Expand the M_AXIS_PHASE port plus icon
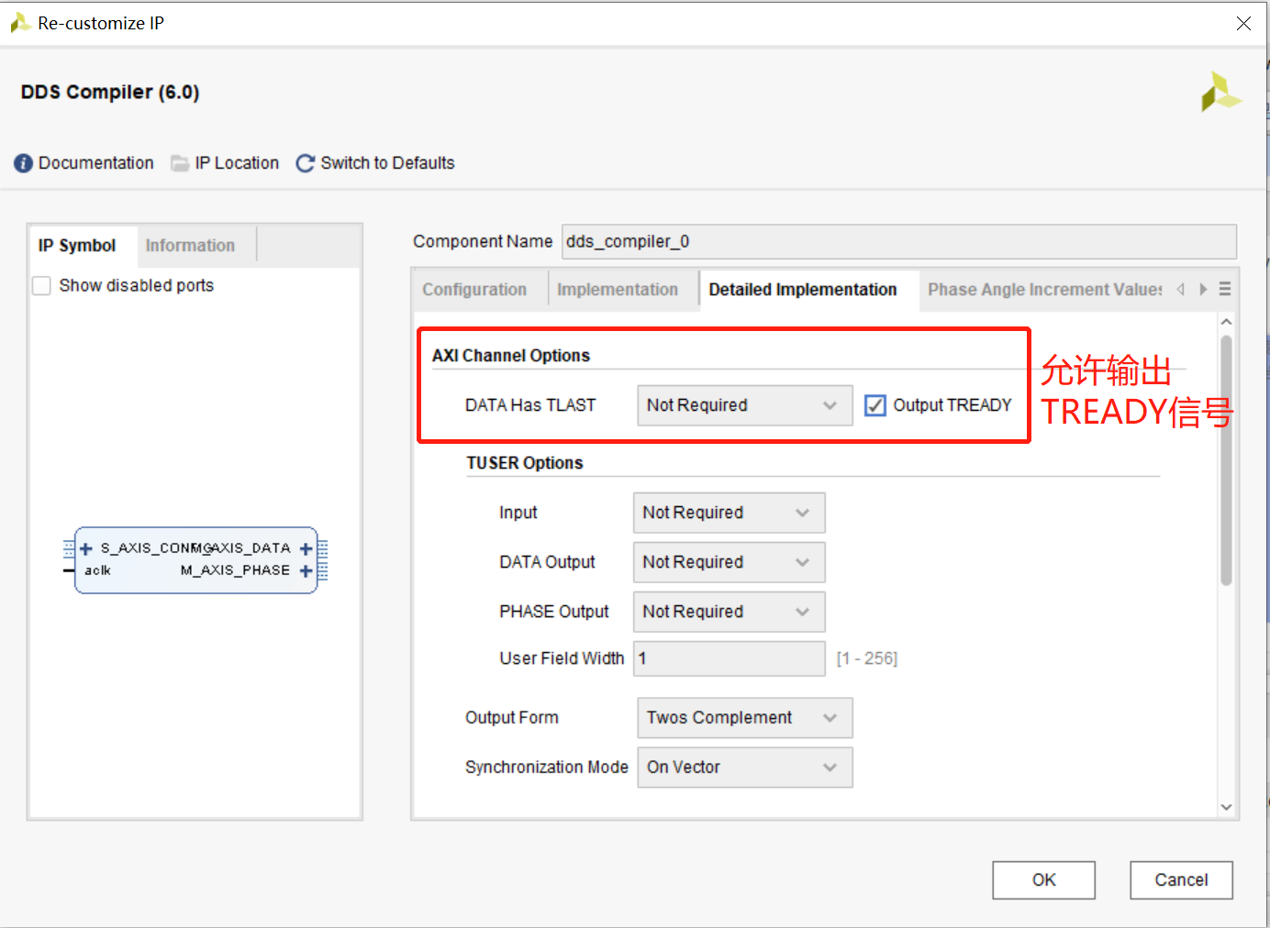Image resolution: width=1270 pixels, height=928 pixels. click(x=306, y=570)
